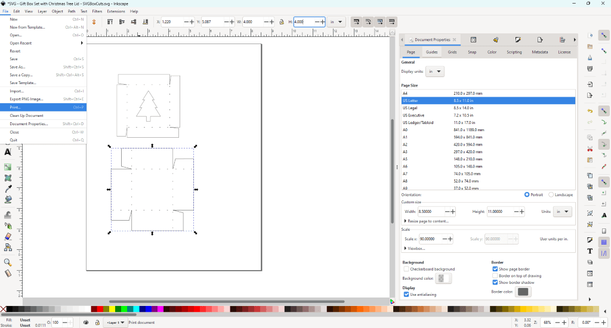Select the Text tool in toolbox
This screenshot has height=328, width=611.
point(8,152)
